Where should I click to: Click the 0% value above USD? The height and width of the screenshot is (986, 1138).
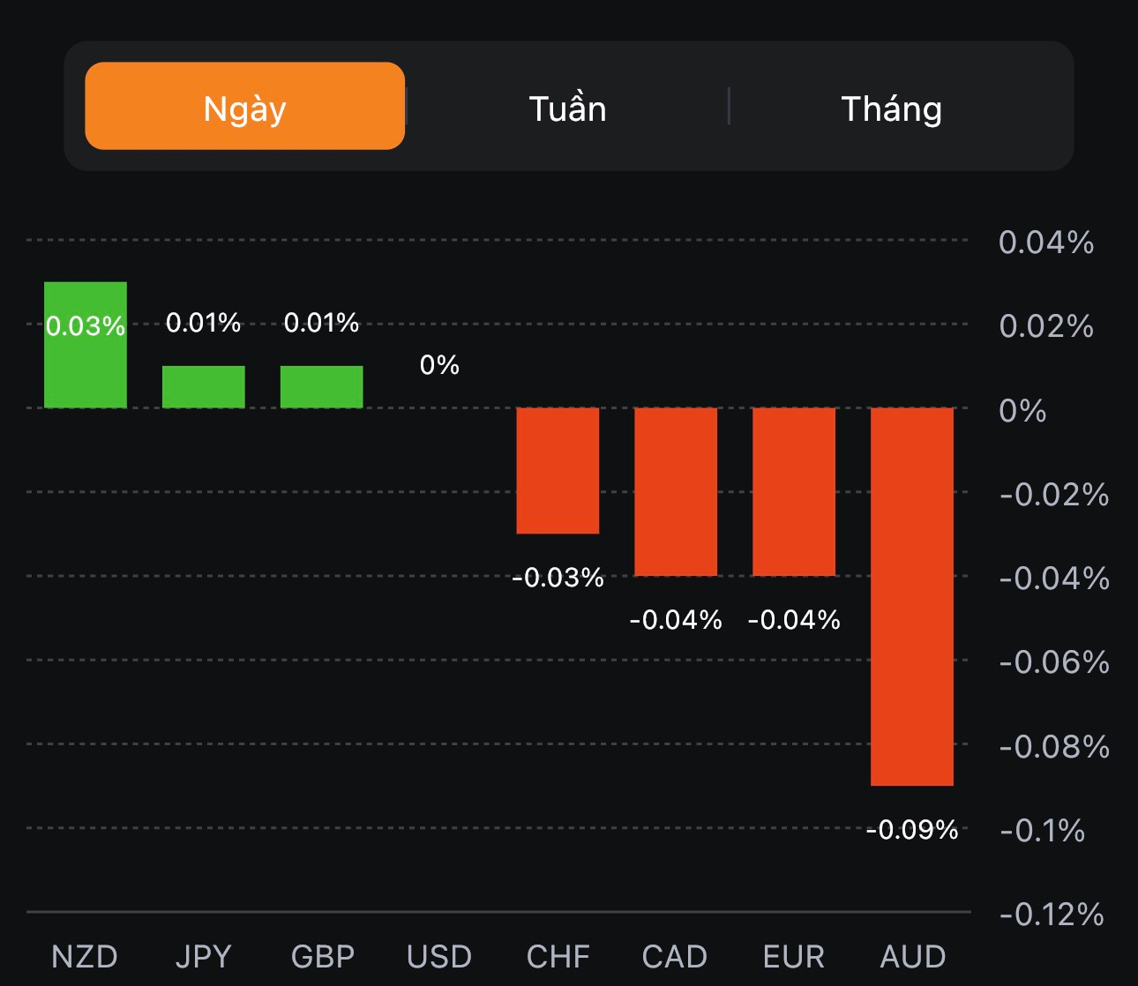[439, 365]
